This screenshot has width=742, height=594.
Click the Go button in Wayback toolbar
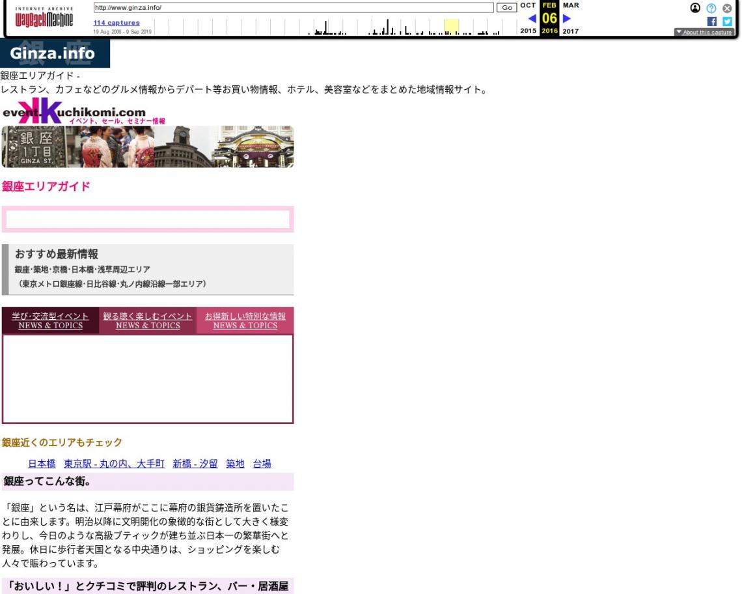click(506, 8)
